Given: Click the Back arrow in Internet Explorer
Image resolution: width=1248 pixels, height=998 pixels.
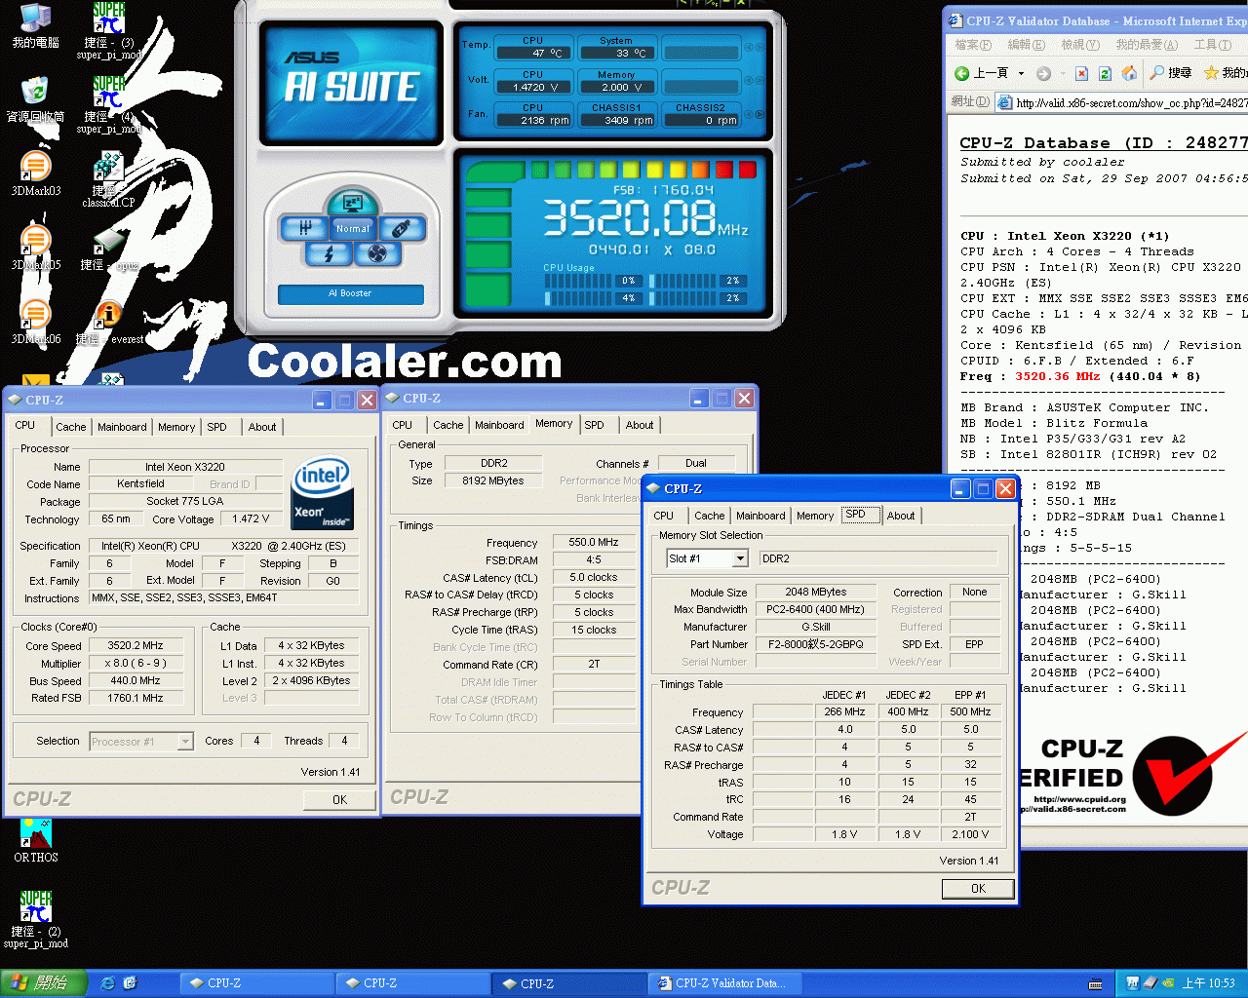Looking at the screenshot, I should coord(983,73).
